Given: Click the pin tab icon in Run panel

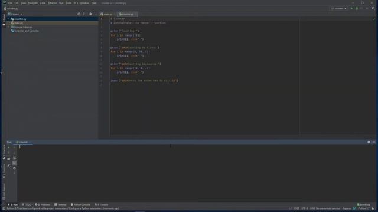Looking at the screenshot, I should click(9, 165).
